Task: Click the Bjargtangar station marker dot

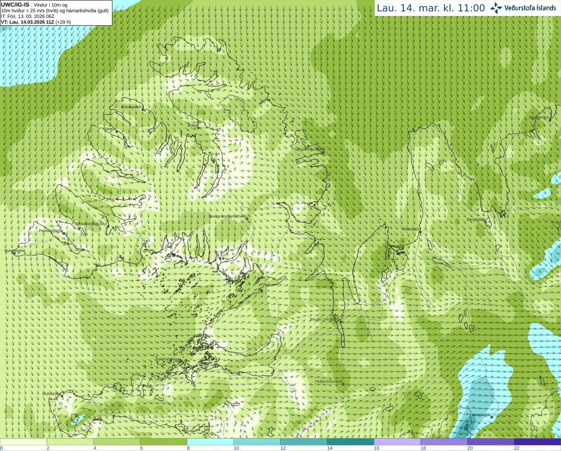Action: (x=14, y=254)
